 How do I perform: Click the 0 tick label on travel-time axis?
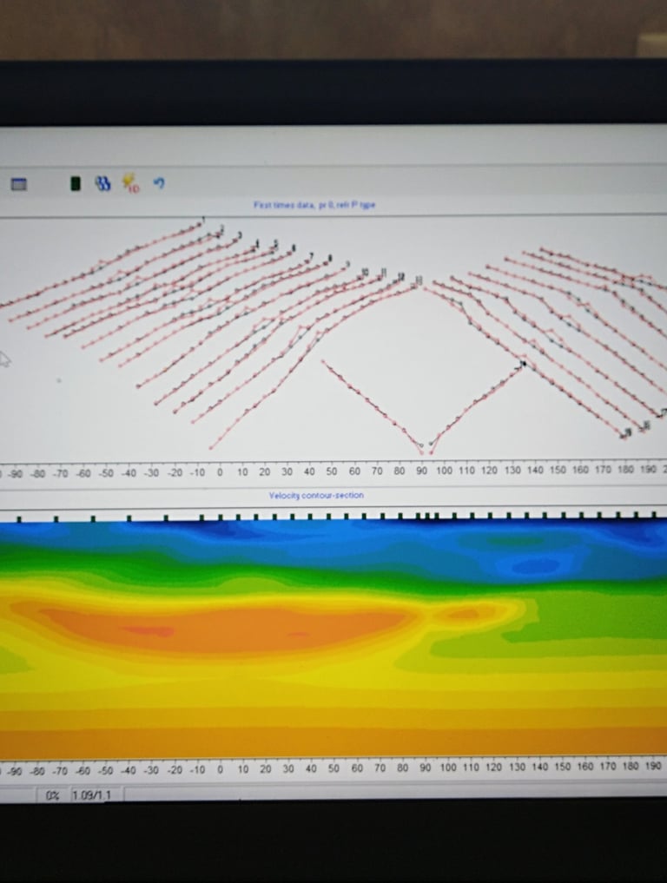tap(220, 472)
